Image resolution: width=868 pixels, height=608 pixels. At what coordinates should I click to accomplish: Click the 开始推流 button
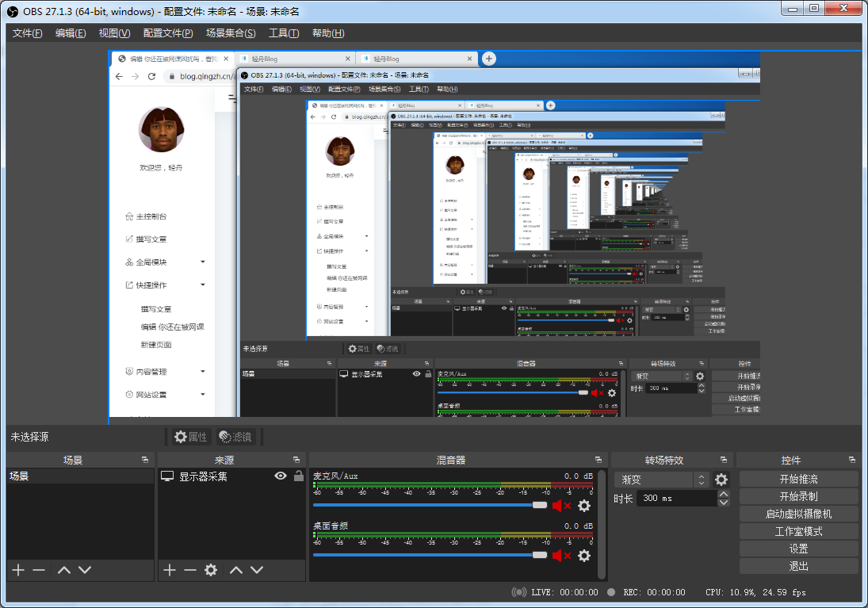coord(798,479)
